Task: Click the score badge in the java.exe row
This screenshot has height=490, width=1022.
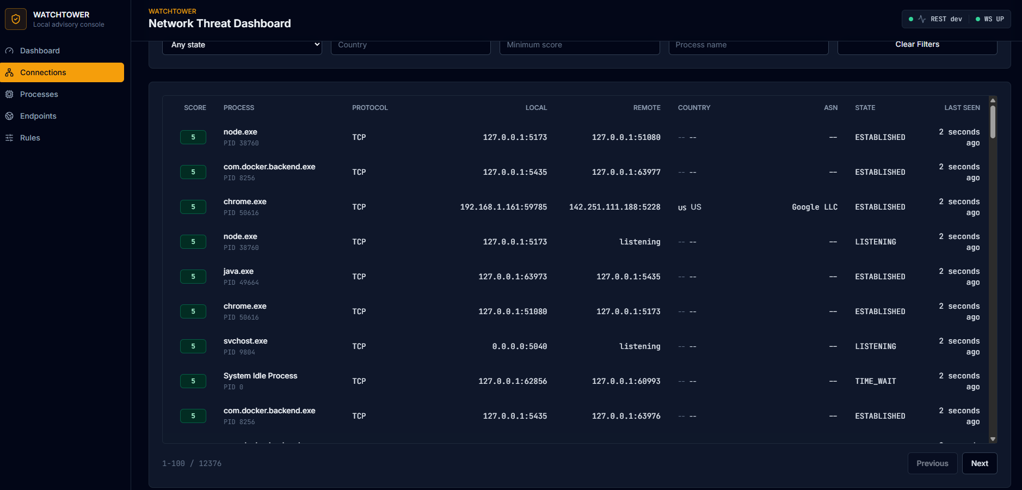Action: click(193, 277)
